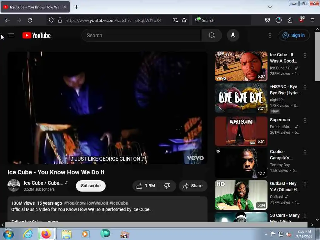Open Firefox application hamburger menu
The image size is (320, 240).
click(x=312, y=20)
